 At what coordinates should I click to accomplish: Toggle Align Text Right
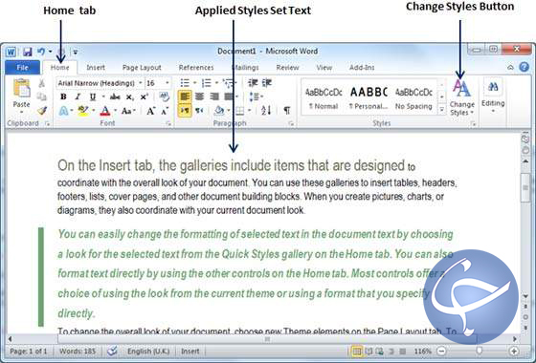pos(214,96)
